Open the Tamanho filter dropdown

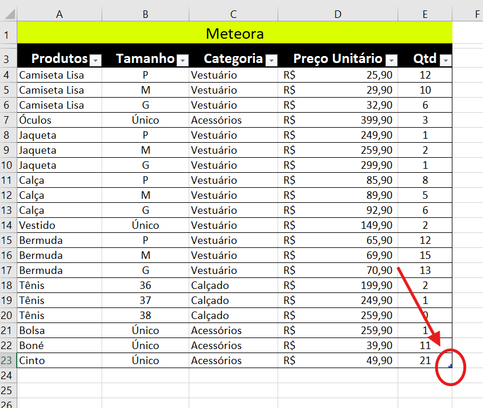click(x=183, y=60)
